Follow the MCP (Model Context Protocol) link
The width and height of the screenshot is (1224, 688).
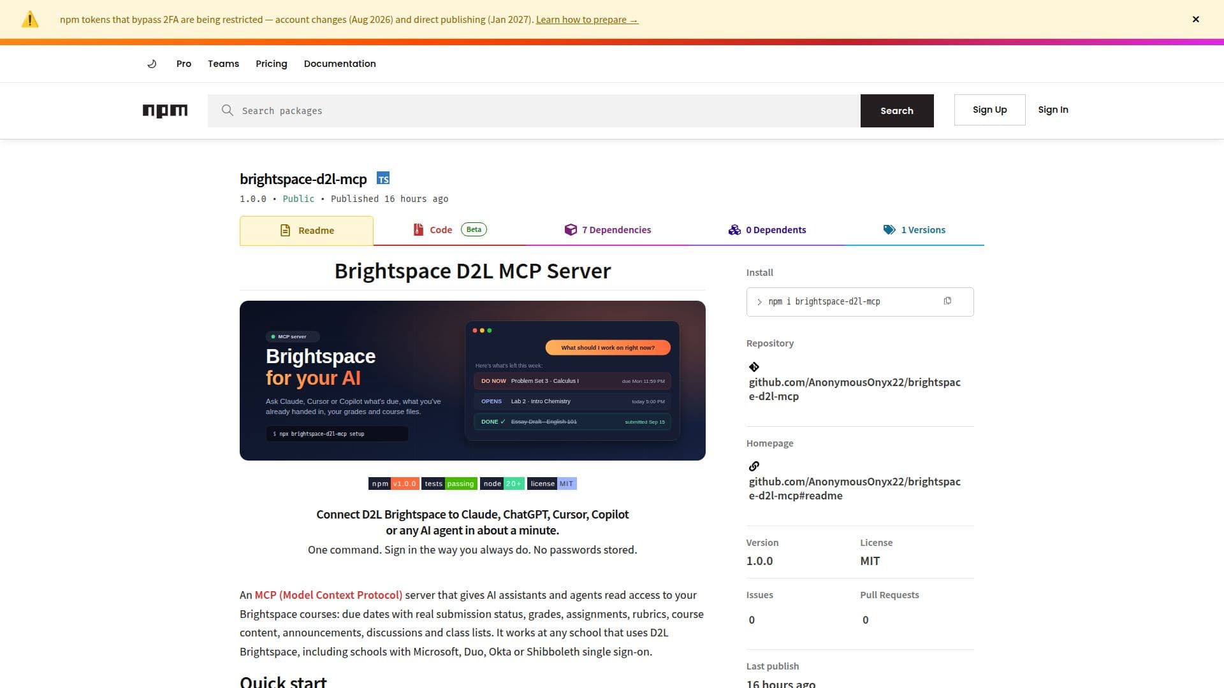click(328, 595)
